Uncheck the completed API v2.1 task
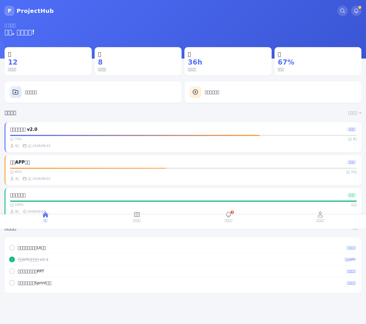The width and height of the screenshot is (366, 324). click(12, 259)
